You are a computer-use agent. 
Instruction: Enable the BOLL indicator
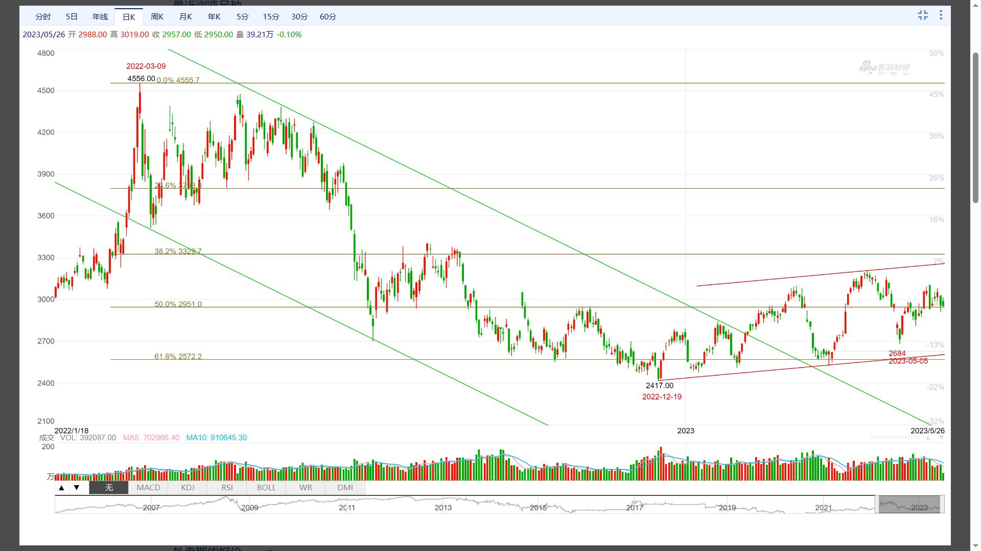click(266, 488)
